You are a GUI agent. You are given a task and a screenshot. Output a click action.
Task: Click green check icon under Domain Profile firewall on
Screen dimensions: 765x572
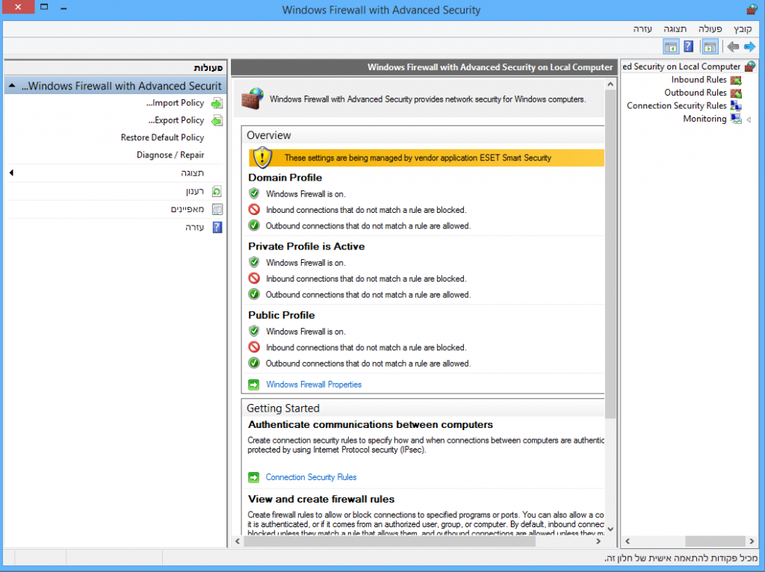[254, 193]
